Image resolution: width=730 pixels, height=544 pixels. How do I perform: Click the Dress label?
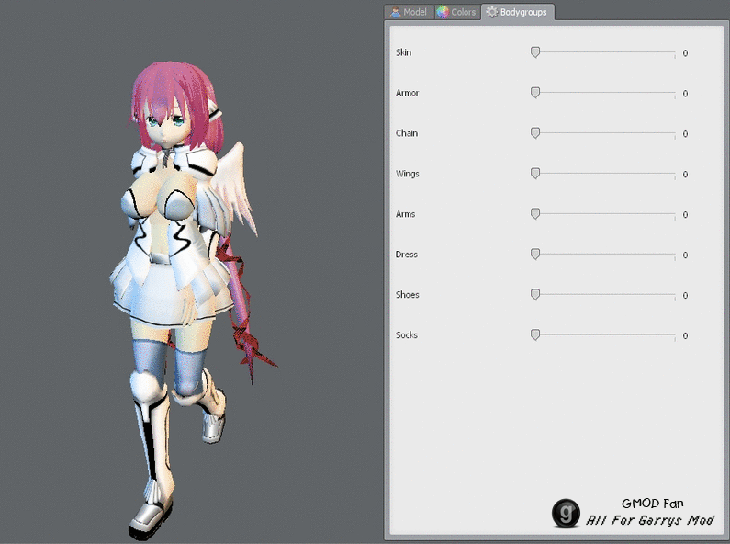(407, 254)
